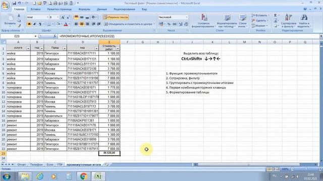Image resolution: width=323 pixels, height=181 pixels.
Task: Toggle Перенос текста wrap text
Action: tap(116, 17)
